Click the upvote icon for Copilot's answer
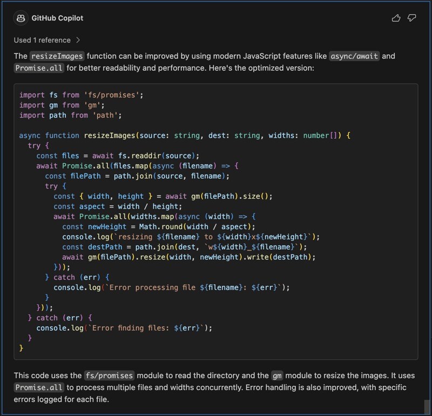Screen dimensions: 432x416 [x=397, y=18]
